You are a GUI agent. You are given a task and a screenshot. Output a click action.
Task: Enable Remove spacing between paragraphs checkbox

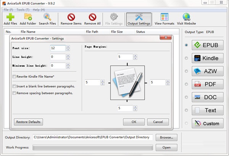[14, 93]
